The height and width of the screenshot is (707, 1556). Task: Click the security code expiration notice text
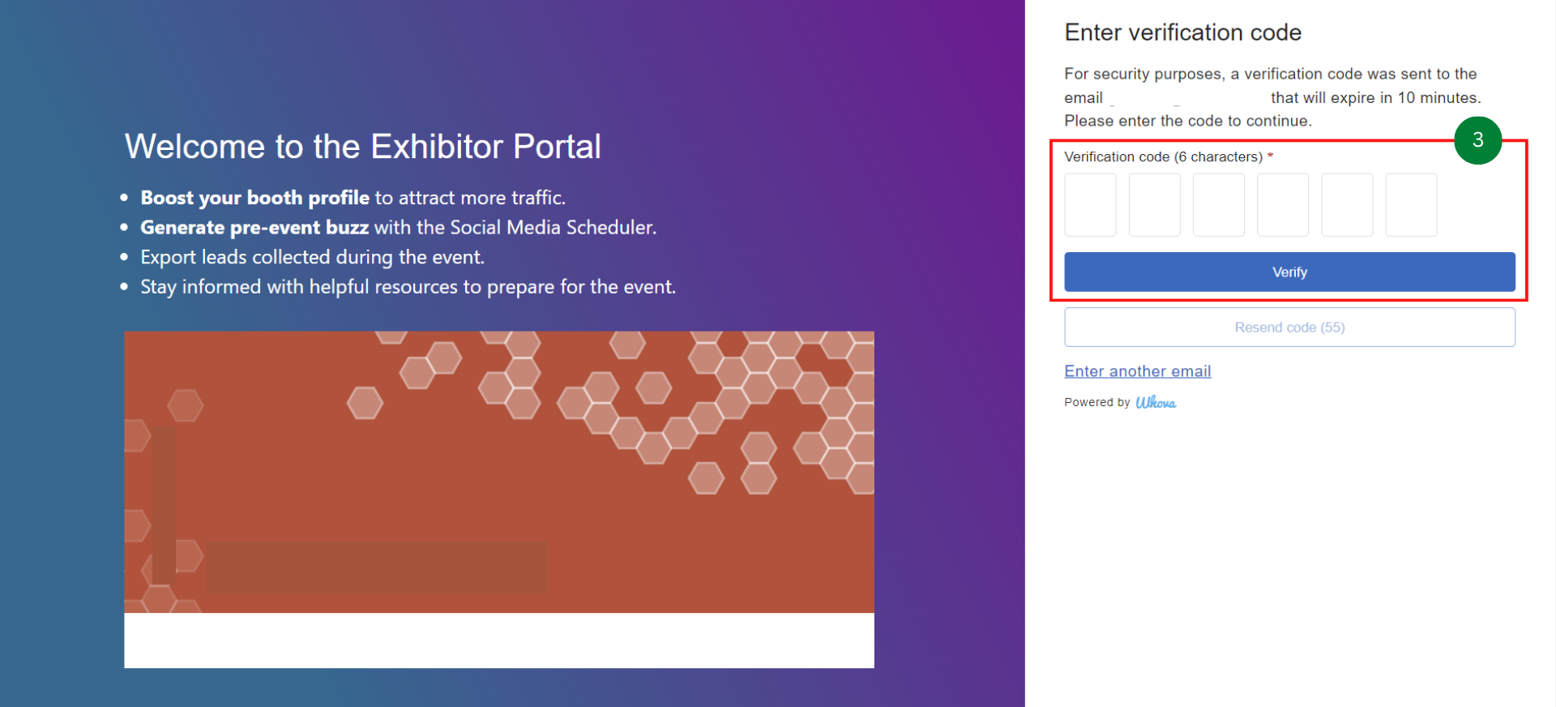(1272, 97)
